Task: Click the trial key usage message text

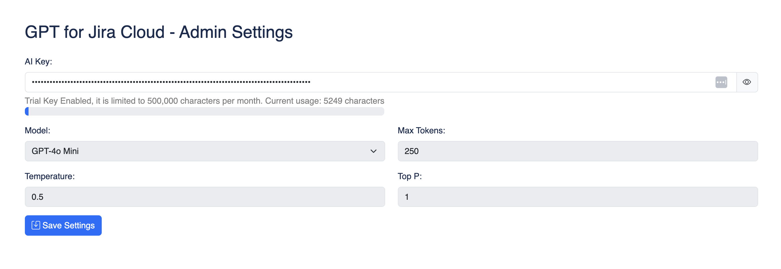Action: click(x=204, y=101)
